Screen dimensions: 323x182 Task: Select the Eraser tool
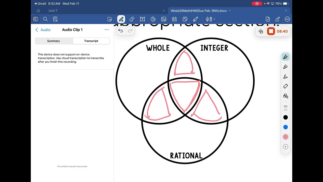pyautogui.click(x=132, y=19)
